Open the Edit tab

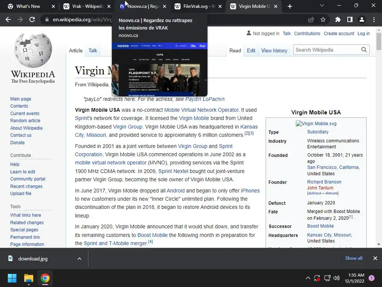point(251,50)
